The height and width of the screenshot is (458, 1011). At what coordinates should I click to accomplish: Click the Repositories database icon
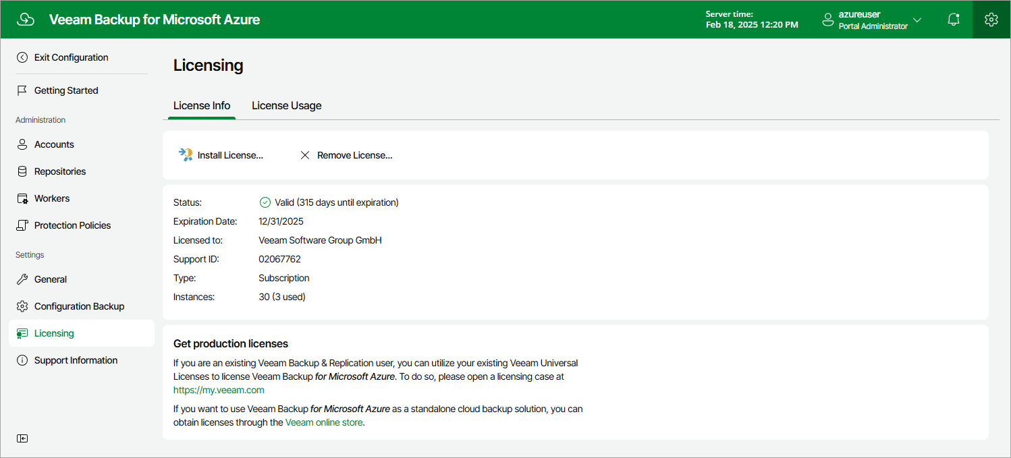22,171
